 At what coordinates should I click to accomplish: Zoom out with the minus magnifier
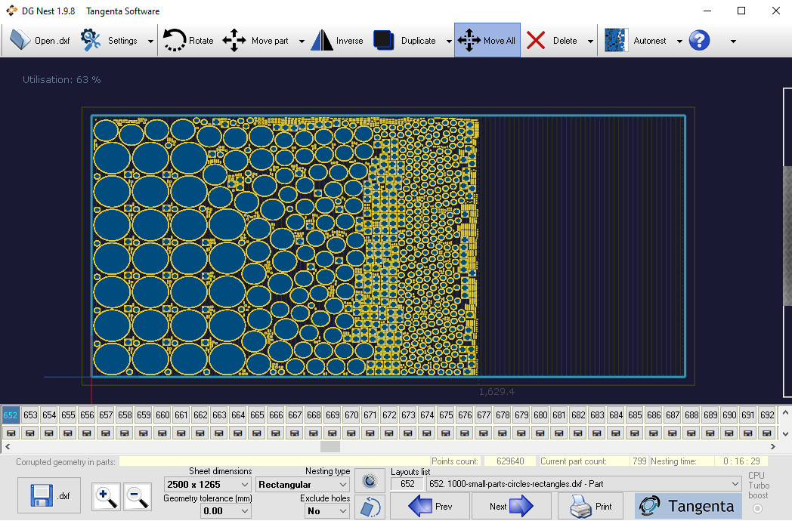tap(136, 496)
